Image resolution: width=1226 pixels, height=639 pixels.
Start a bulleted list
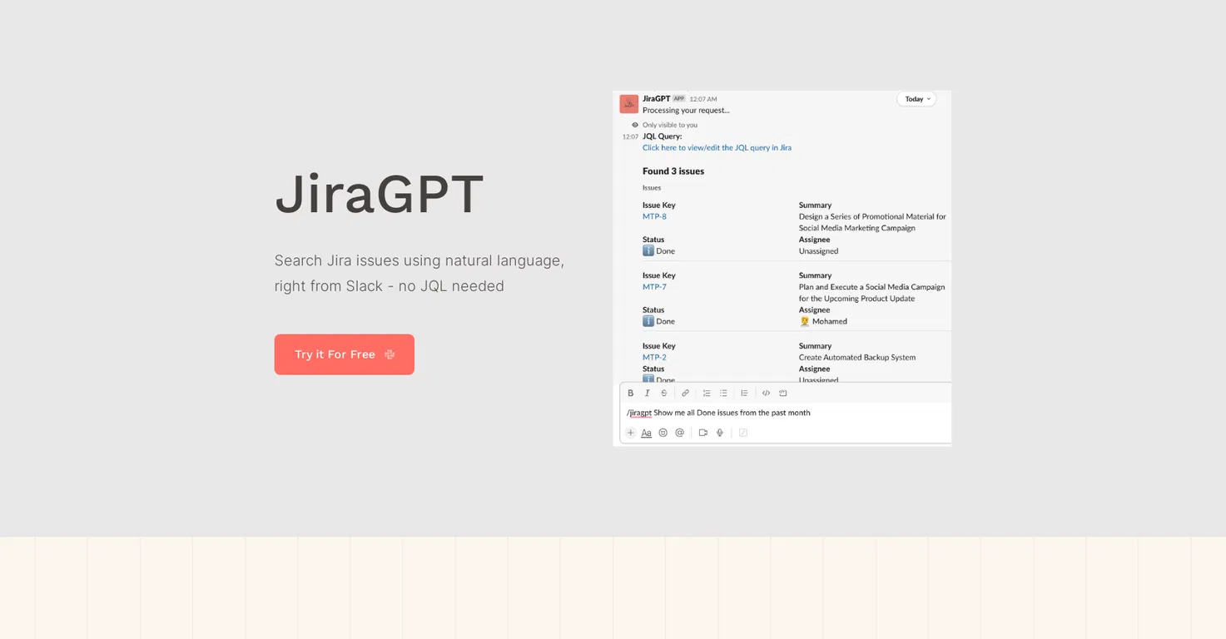723,394
